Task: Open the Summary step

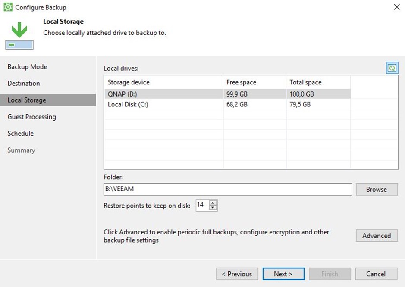Action: [x=21, y=150]
